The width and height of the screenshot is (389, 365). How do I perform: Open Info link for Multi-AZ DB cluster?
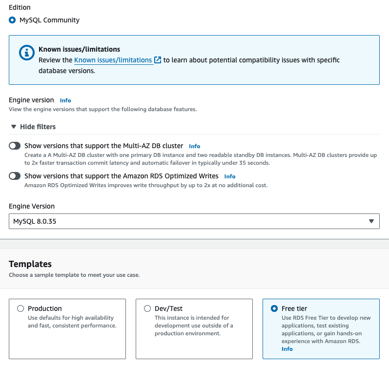pos(194,146)
